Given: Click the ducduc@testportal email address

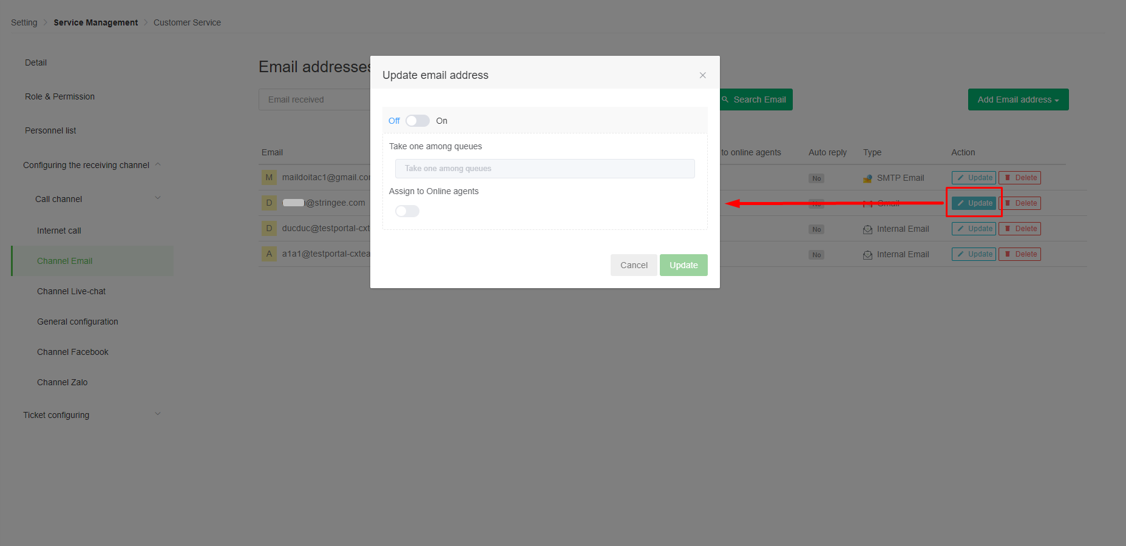Looking at the screenshot, I should point(326,228).
